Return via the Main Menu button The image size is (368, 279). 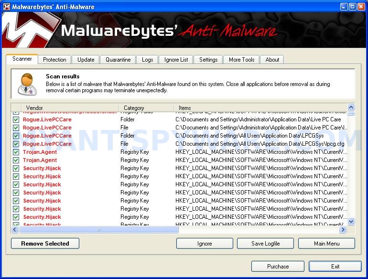pos(327,244)
